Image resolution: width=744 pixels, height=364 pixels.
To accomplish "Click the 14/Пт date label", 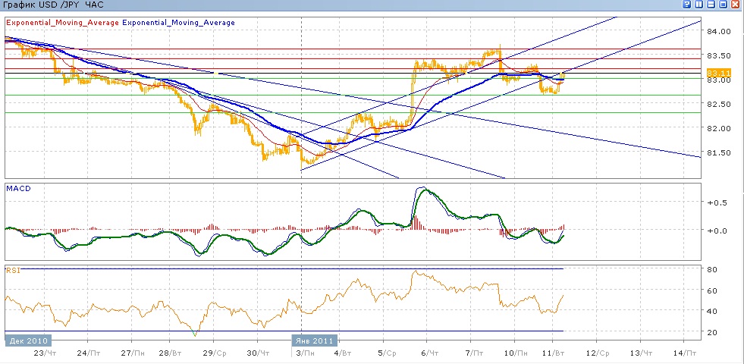I will point(684,353).
